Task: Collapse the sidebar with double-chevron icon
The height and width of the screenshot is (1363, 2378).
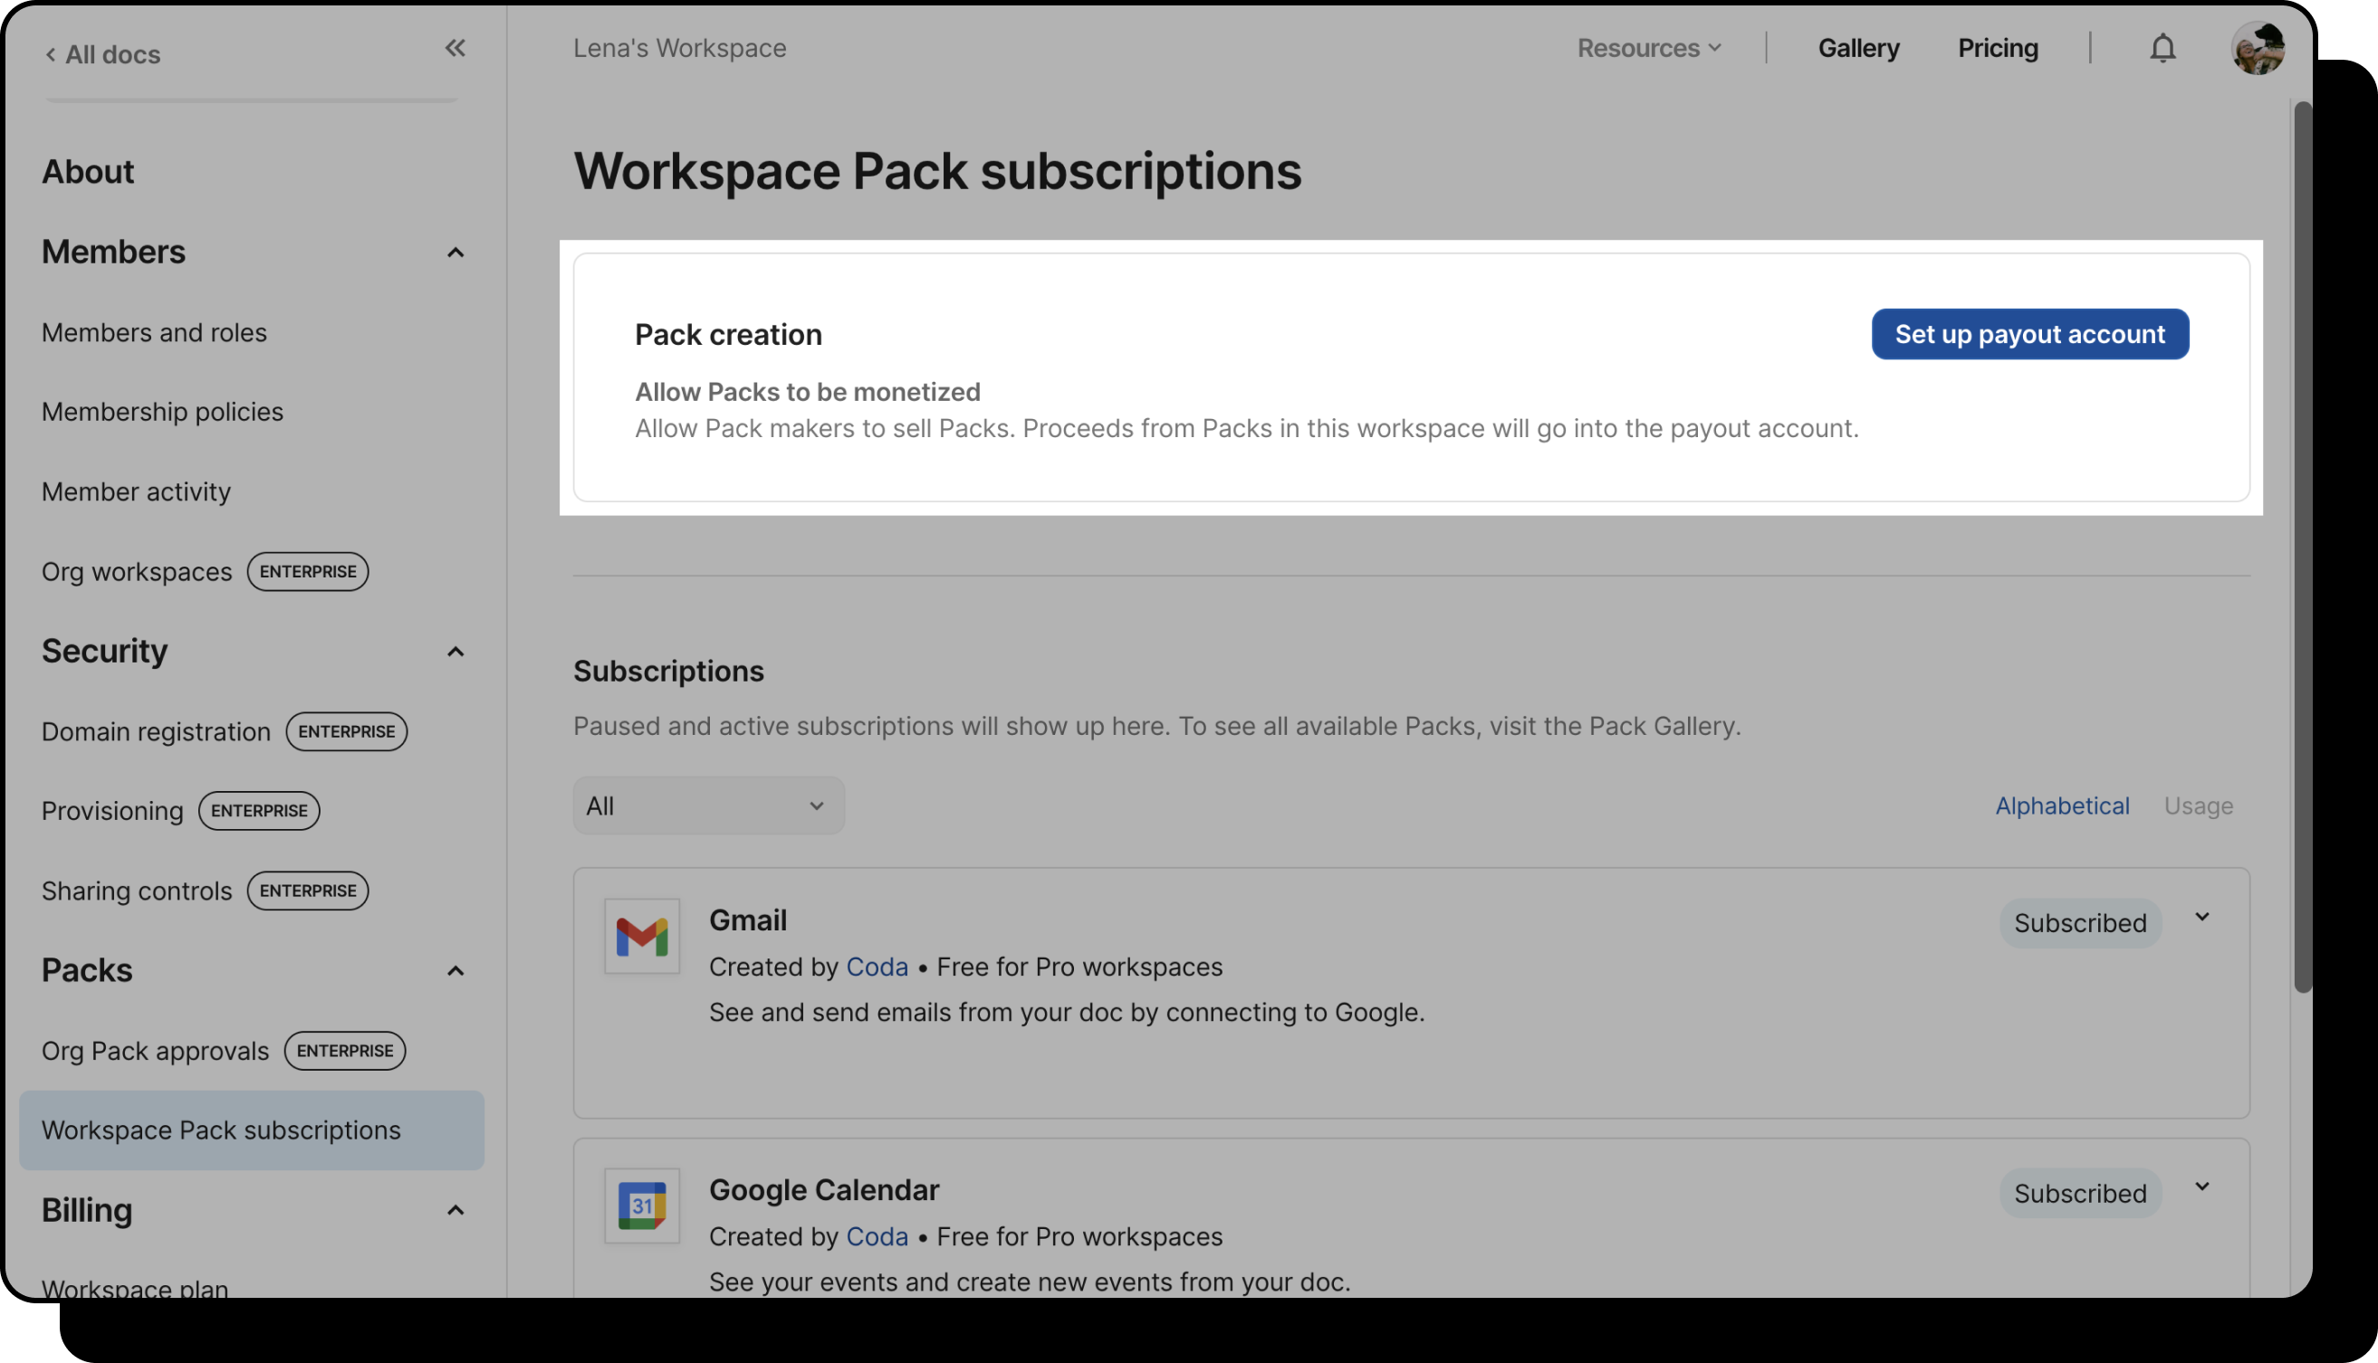Action: tap(455, 48)
